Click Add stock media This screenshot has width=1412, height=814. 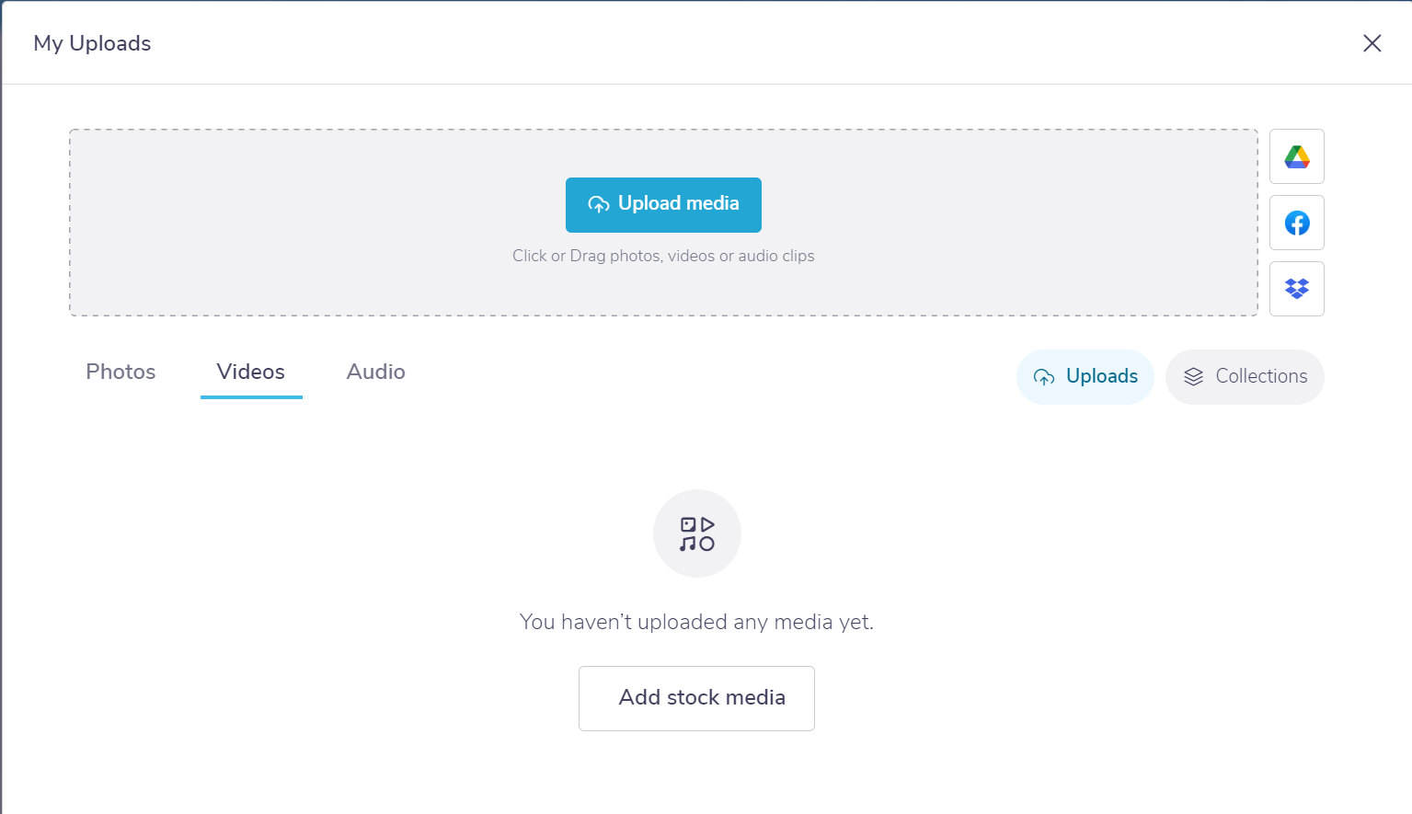point(696,698)
